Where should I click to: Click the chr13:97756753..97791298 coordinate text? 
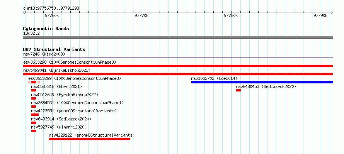[x=51, y=8]
